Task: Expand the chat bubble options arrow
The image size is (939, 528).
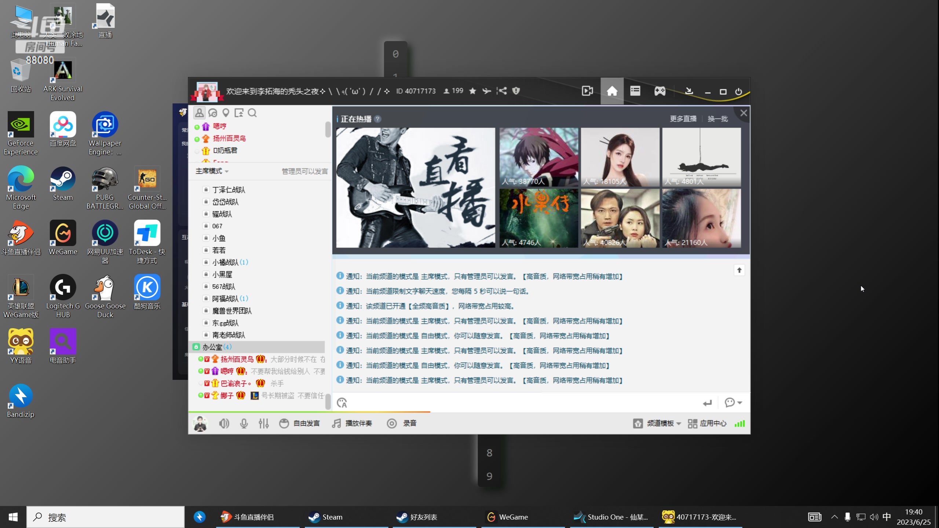Action: [x=740, y=403]
